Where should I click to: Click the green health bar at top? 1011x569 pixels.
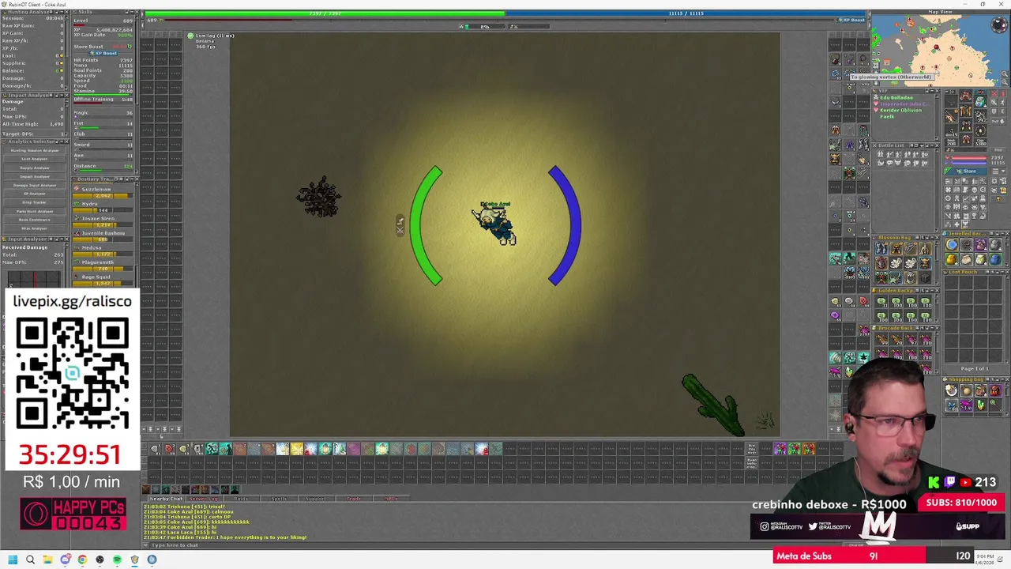click(x=325, y=13)
